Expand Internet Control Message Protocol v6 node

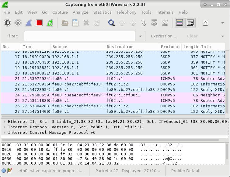tap(5, 132)
